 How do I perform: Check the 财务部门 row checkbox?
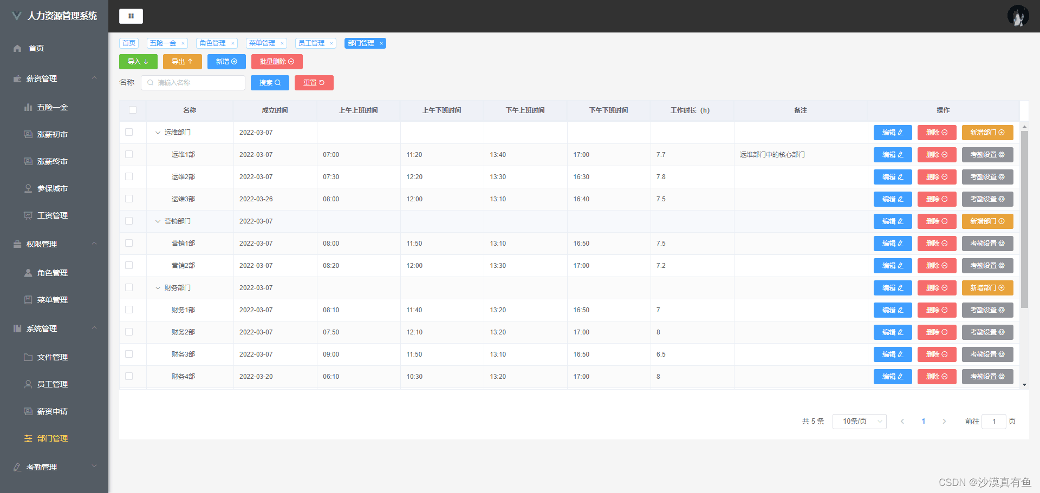pyautogui.click(x=129, y=287)
